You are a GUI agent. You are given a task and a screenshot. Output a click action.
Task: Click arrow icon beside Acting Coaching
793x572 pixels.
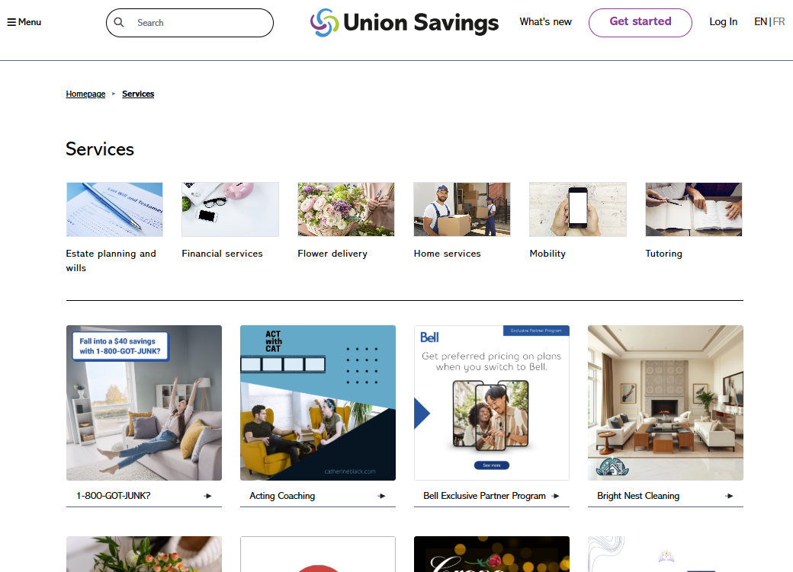point(381,496)
